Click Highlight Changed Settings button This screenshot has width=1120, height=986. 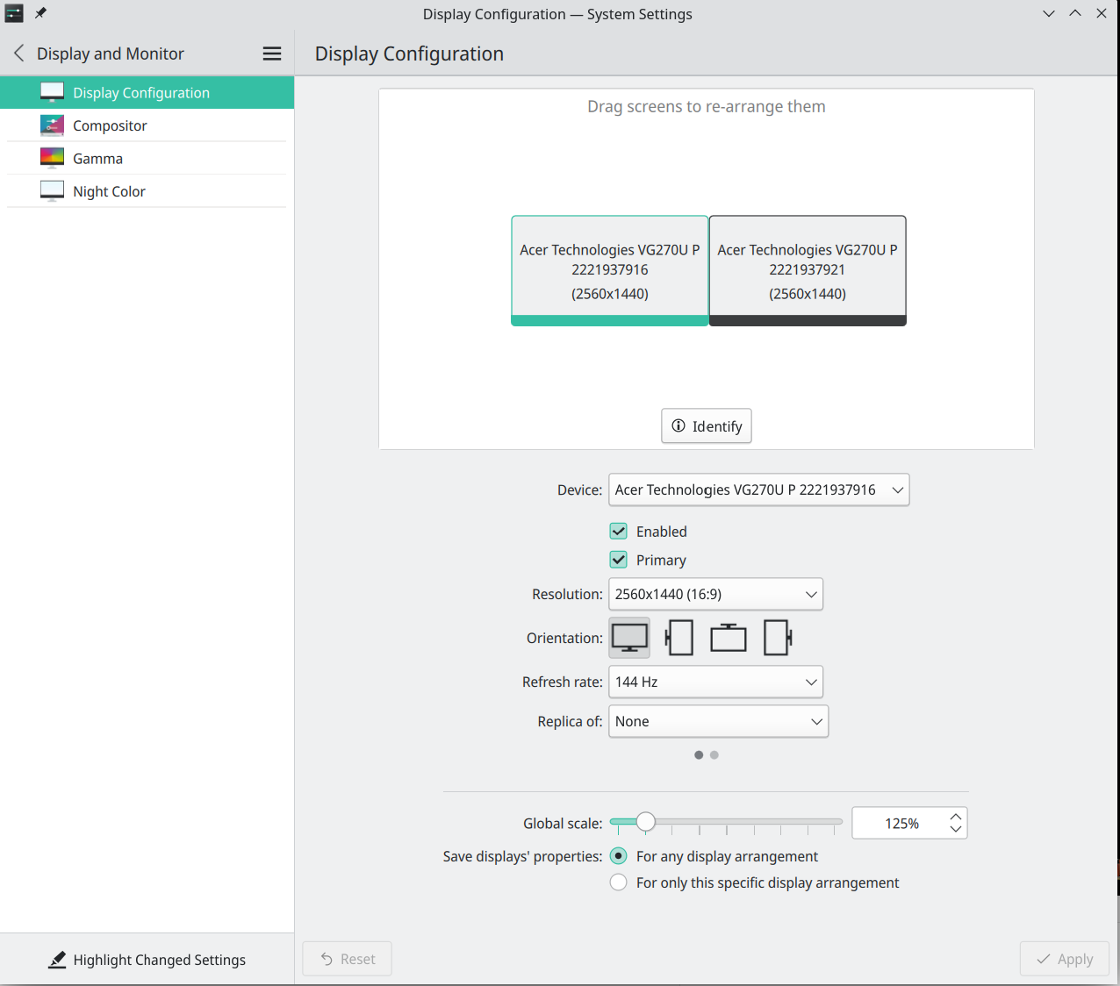[147, 960]
